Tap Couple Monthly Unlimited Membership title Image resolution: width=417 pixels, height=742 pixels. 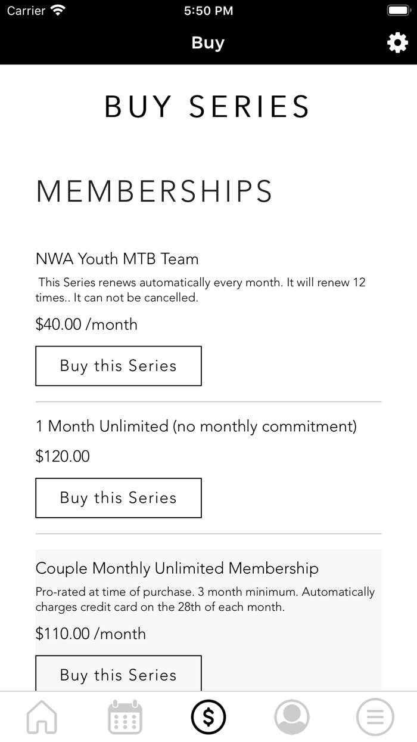tap(177, 568)
